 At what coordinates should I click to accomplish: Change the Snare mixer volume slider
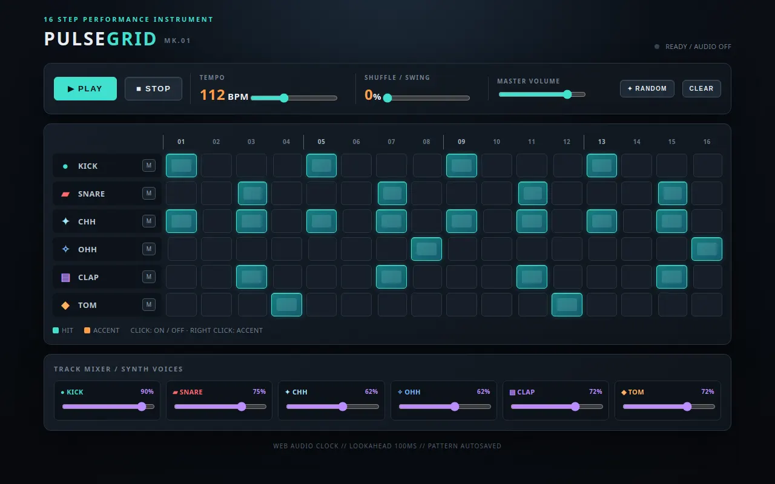pos(220,407)
